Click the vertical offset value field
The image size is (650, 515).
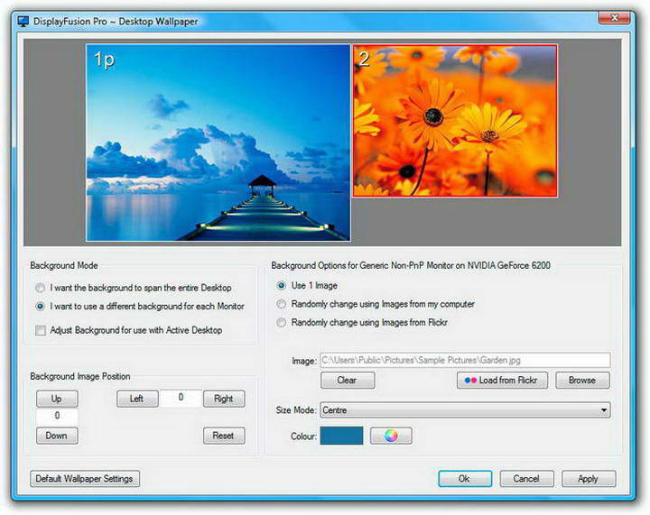[x=57, y=416]
